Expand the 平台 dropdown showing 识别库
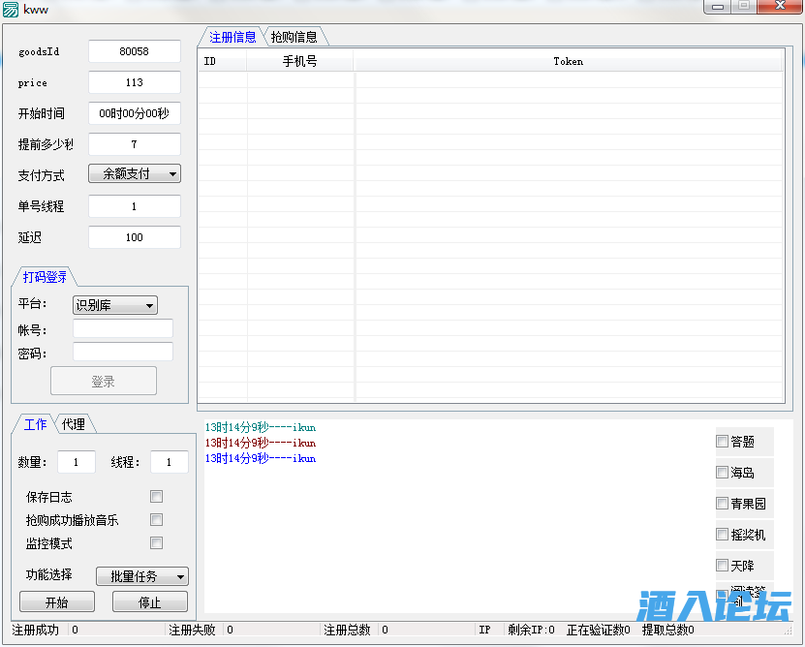The image size is (805, 647). click(115, 305)
